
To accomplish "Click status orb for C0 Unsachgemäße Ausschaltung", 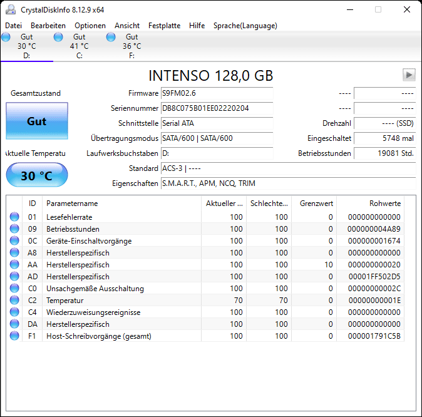I will click(x=14, y=288).
